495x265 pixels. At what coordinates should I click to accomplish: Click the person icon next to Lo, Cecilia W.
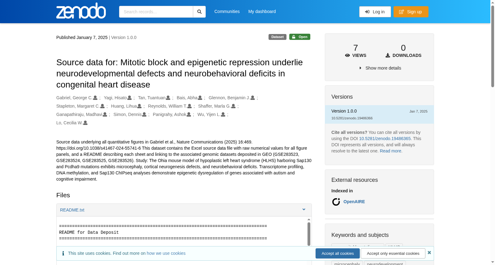click(x=85, y=123)
